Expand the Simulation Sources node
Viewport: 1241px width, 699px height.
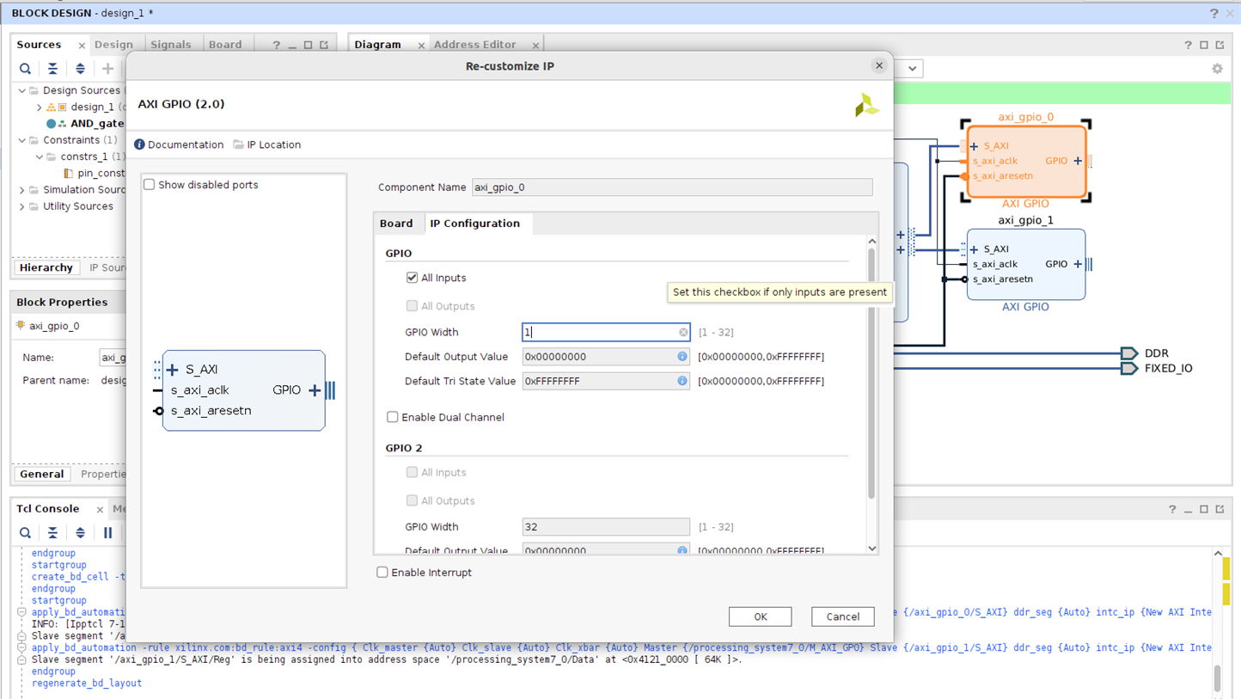(22, 190)
